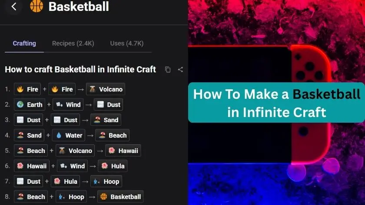This screenshot has height=205, width=365.
Task: Select second Fire chip in step 1
Action: coord(62,89)
